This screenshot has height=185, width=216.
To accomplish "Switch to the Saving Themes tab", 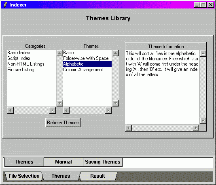I will (x=103, y=162).
